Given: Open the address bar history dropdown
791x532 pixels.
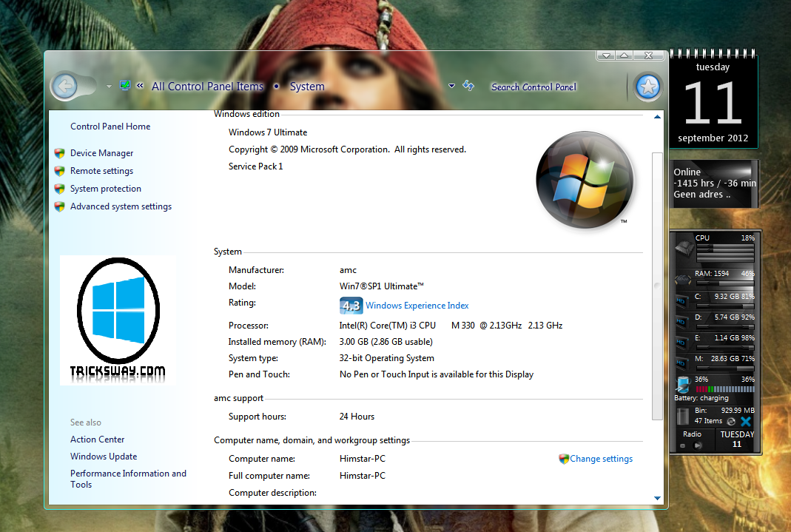Looking at the screenshot, I should click(x=451, y=86).
